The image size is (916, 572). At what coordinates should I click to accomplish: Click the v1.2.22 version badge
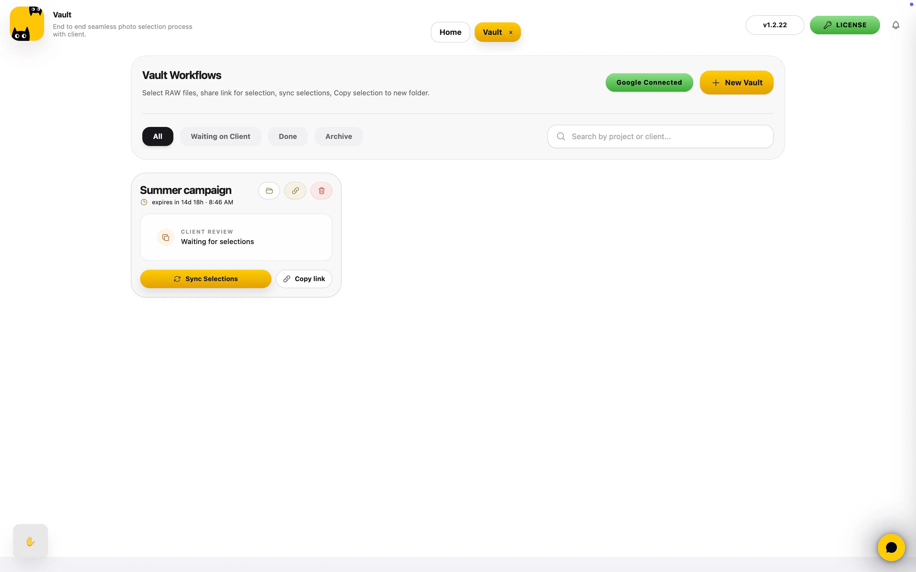coord(775,25)
